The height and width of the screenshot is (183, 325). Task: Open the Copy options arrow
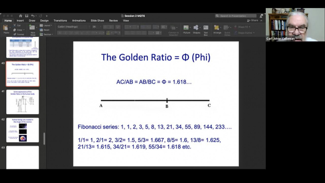click(x=23, y=30)
